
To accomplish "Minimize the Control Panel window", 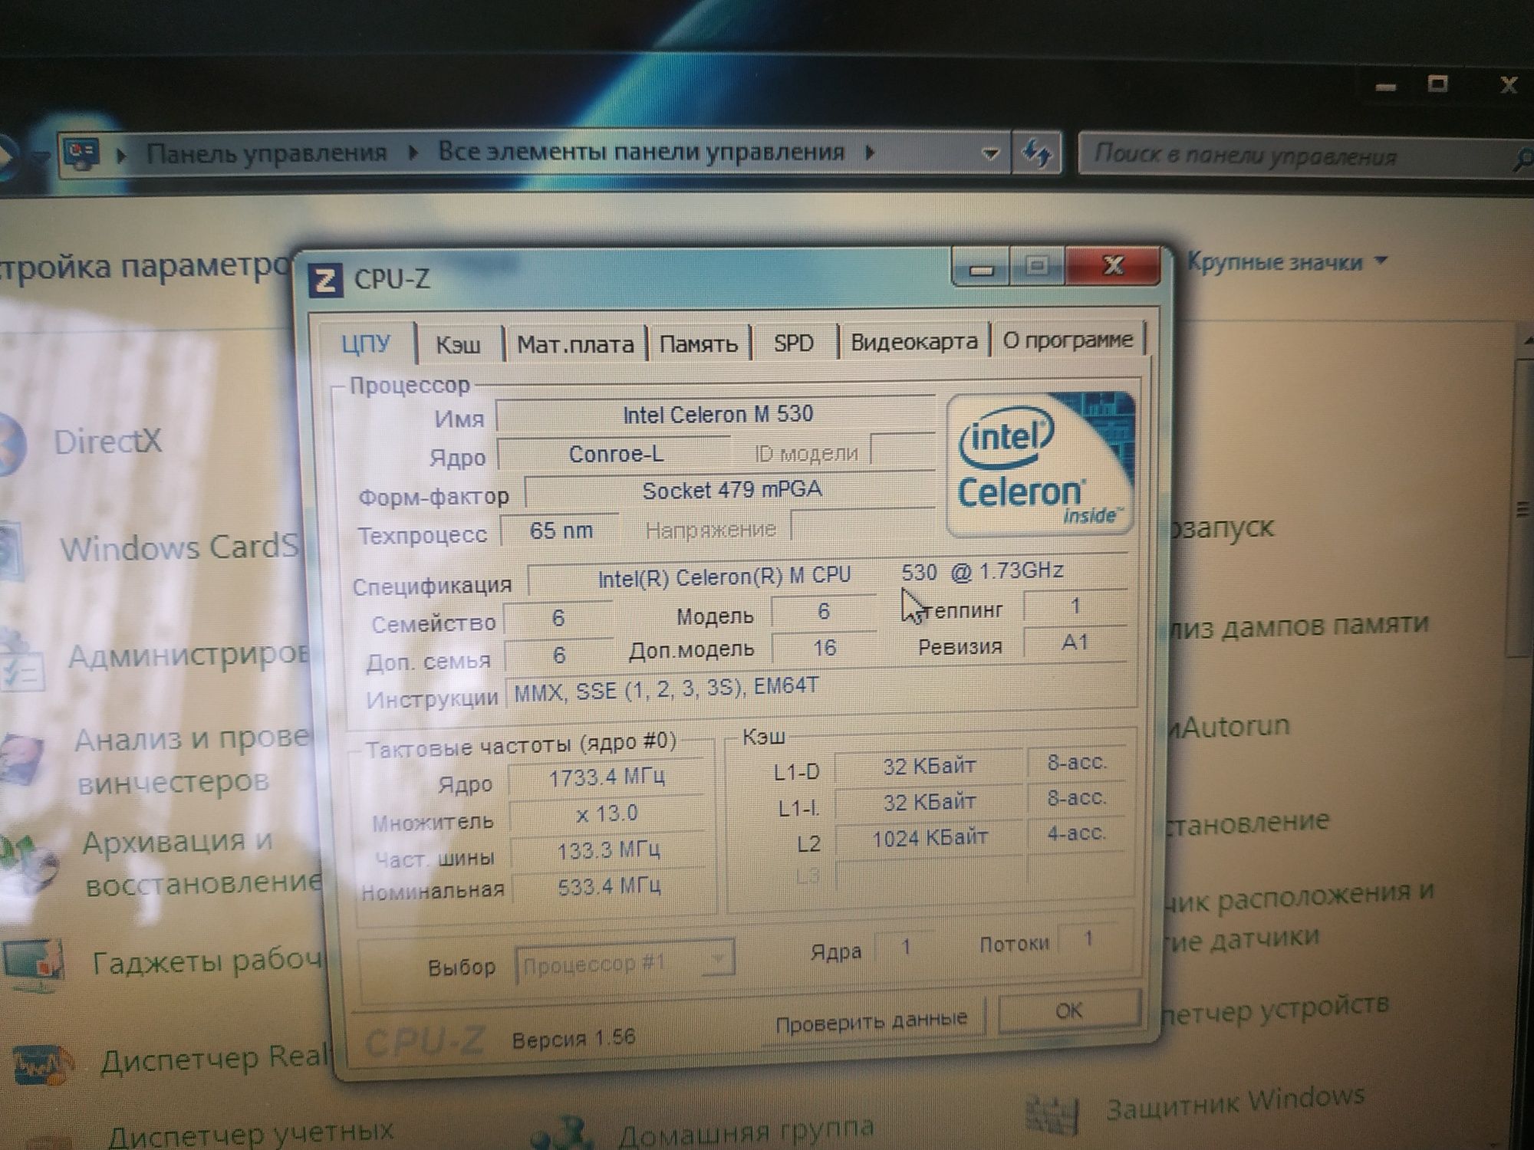I will point(1385,87).
